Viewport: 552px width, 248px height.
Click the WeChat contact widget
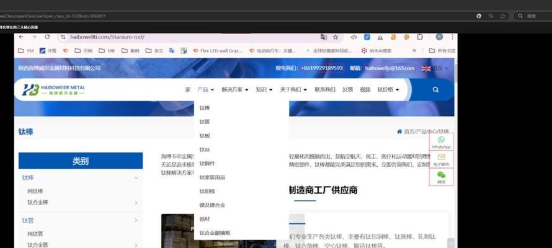point(441,177)
